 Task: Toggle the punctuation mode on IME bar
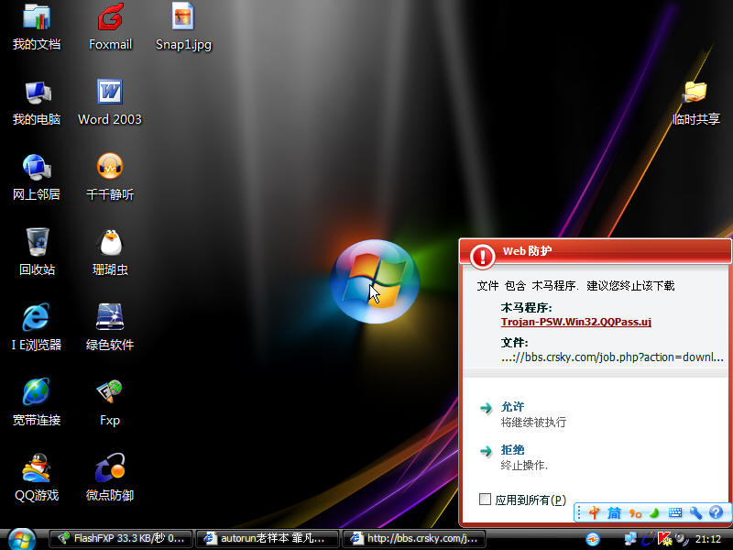tap(635, 513)
